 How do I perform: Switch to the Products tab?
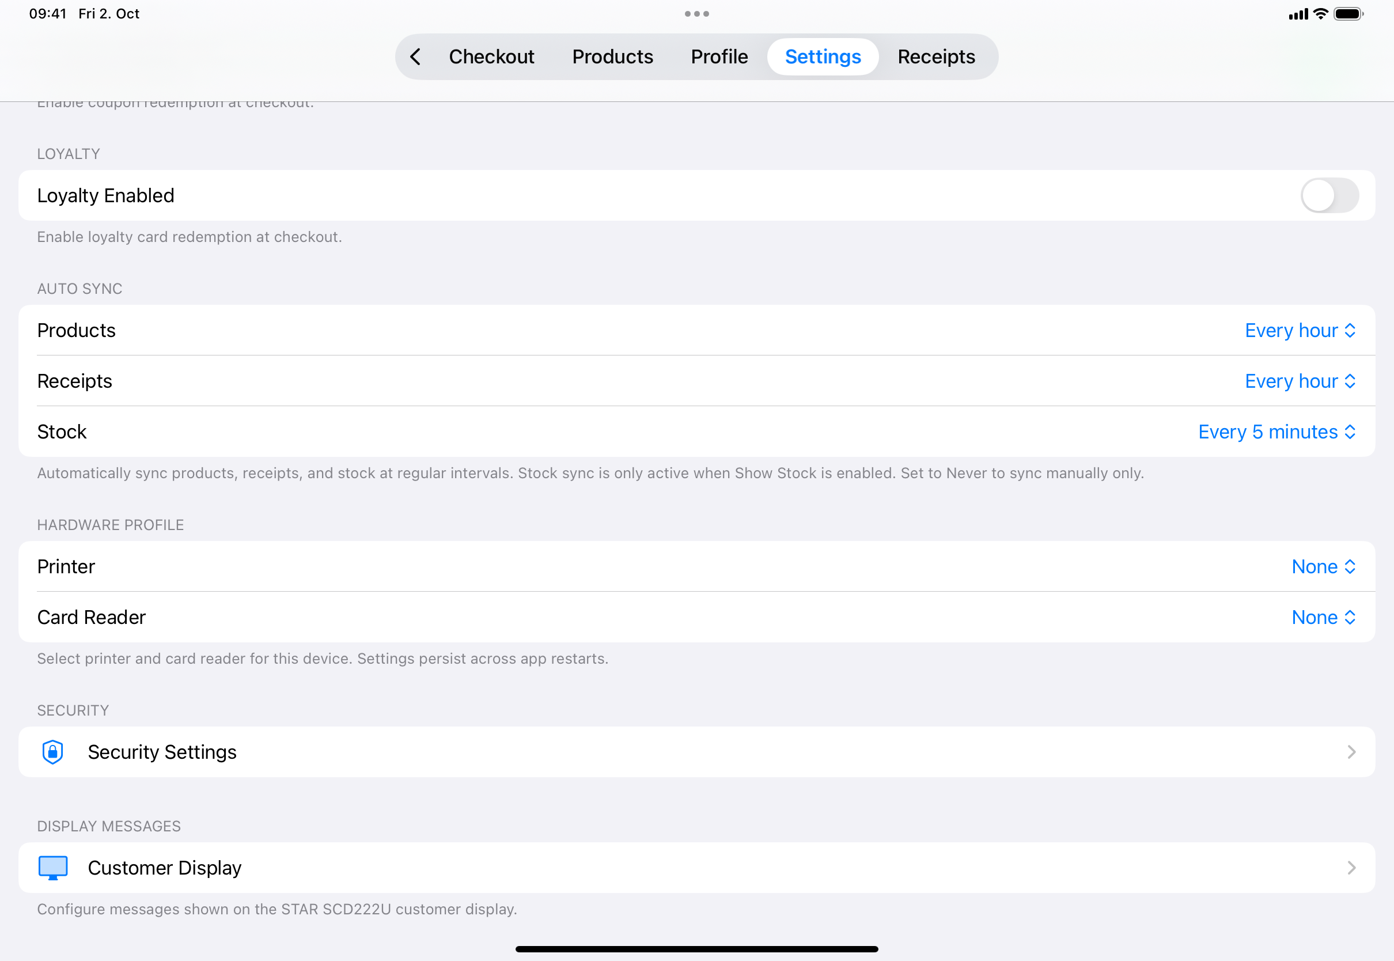tap(612, 56)
